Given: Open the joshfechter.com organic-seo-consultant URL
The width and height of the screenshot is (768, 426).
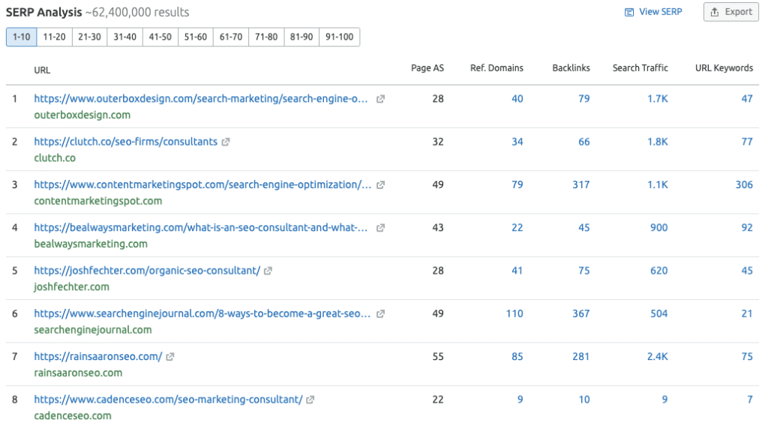Looking at the screenshot, I should (x=147, y=270).
